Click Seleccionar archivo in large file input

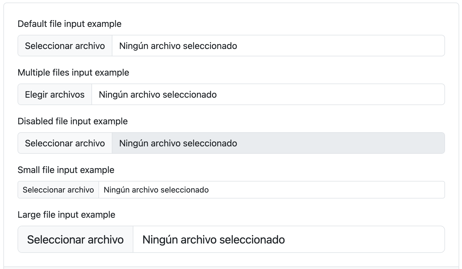pyautogui.click(x=75, y=239)
